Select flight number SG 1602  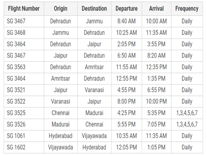pos(16,147)
